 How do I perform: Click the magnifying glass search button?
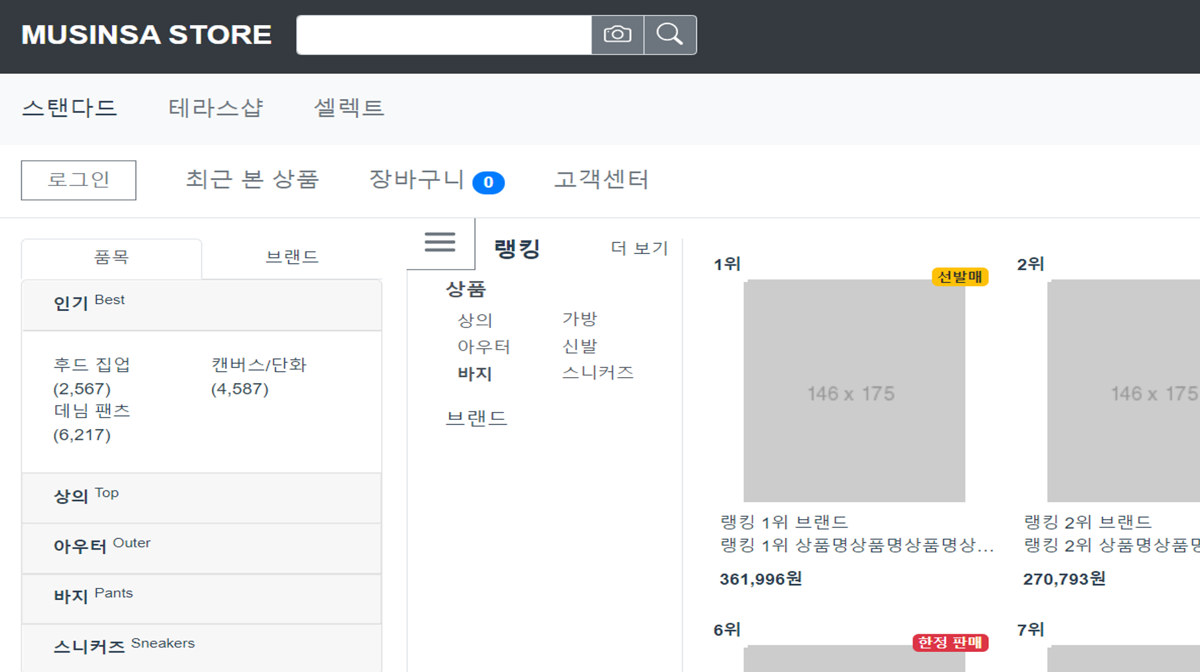670,34
